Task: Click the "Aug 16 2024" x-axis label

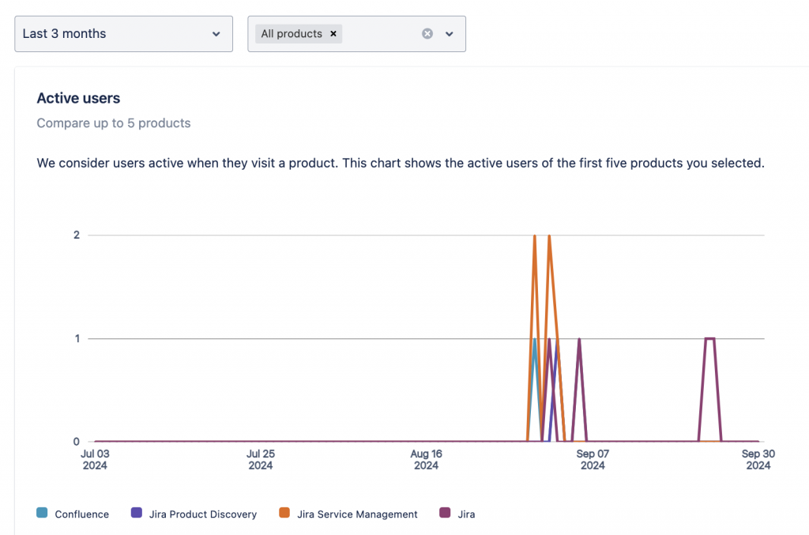Action: click(426, 460)
